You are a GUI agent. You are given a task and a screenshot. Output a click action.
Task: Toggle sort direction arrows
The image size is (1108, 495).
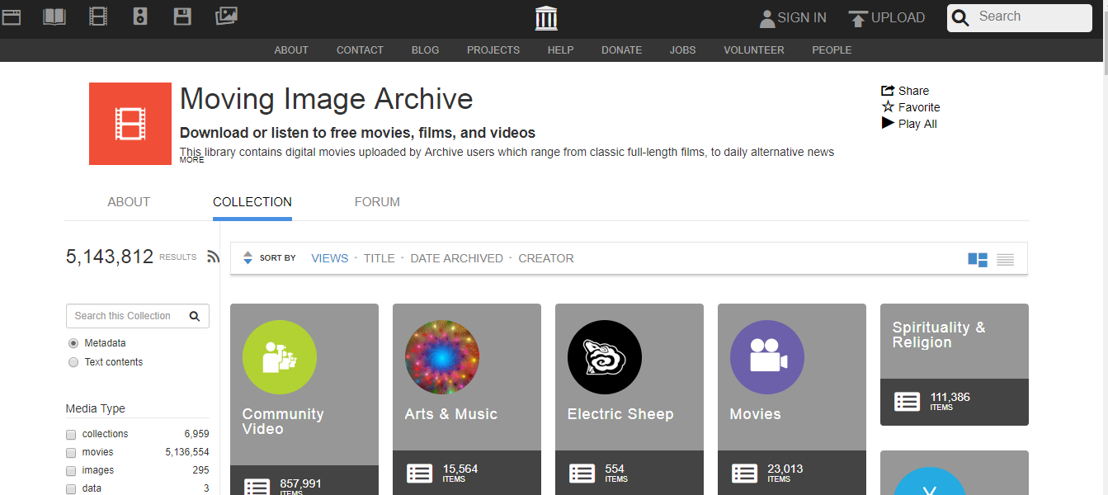tap(248, 258)
